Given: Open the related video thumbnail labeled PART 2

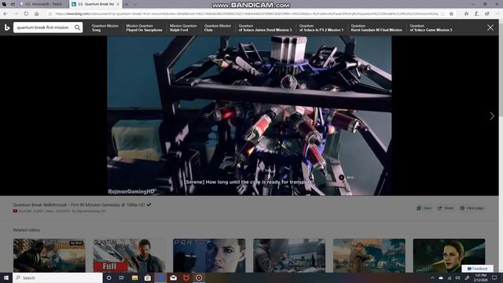Looking at the screenshot, I should [x=209, y=255].
